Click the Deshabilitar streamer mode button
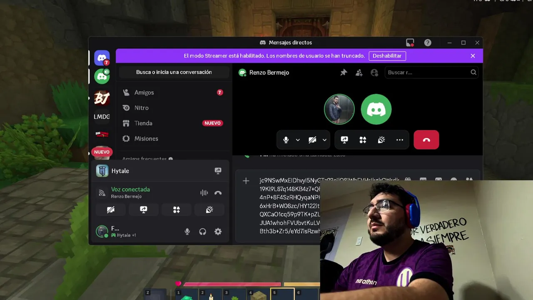Image resolution: width=533 pixels, height=300 pixels. click(387, 56)
